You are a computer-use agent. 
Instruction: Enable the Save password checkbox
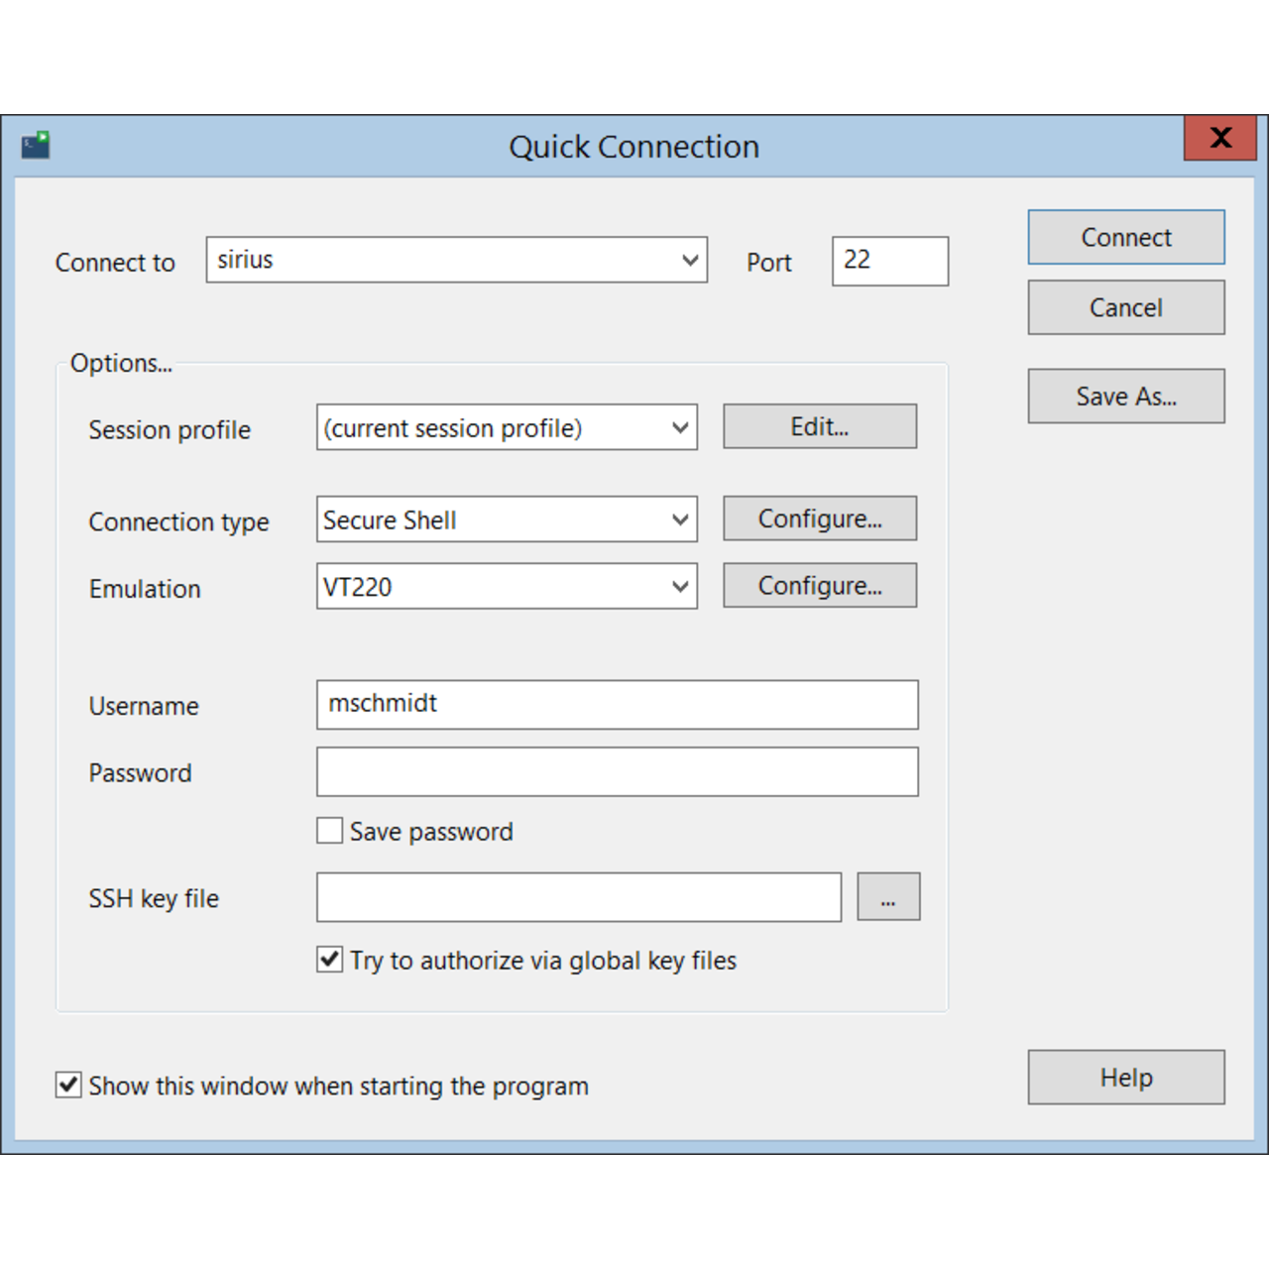pos(330,831)
